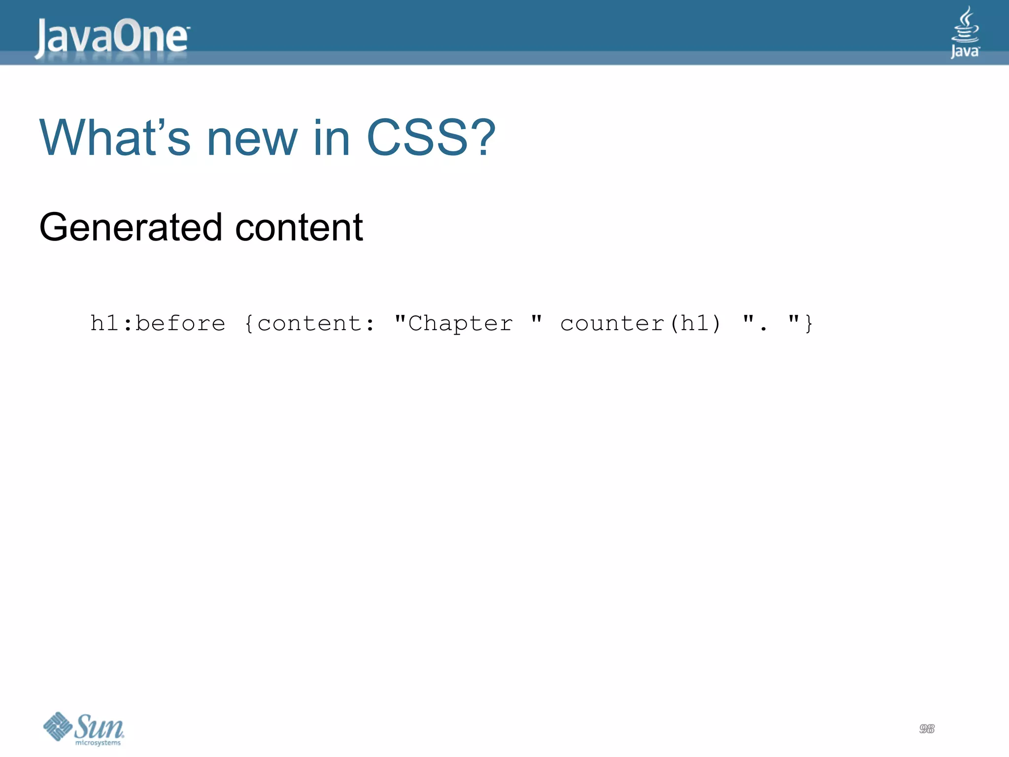The image size is (1009, 757).
Task: Click the "Sun" wordmark text
Action: pyautogui.click(x=100, y=725)
